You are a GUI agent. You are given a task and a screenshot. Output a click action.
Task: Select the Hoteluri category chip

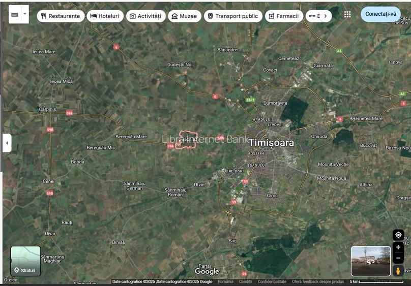click(x=104, y=16)
